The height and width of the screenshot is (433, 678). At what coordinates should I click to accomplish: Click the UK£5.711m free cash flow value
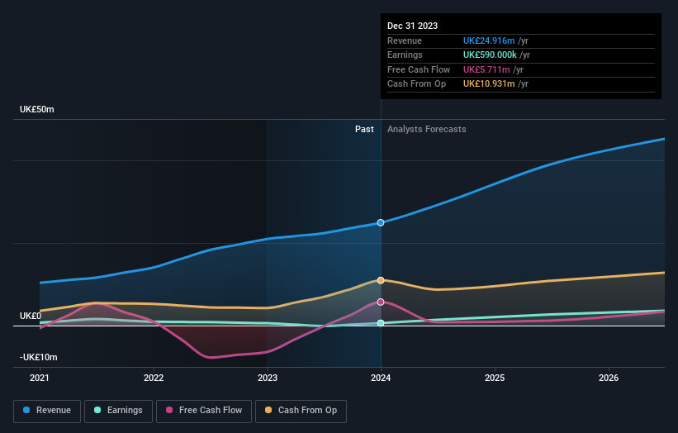click(486, 69)
